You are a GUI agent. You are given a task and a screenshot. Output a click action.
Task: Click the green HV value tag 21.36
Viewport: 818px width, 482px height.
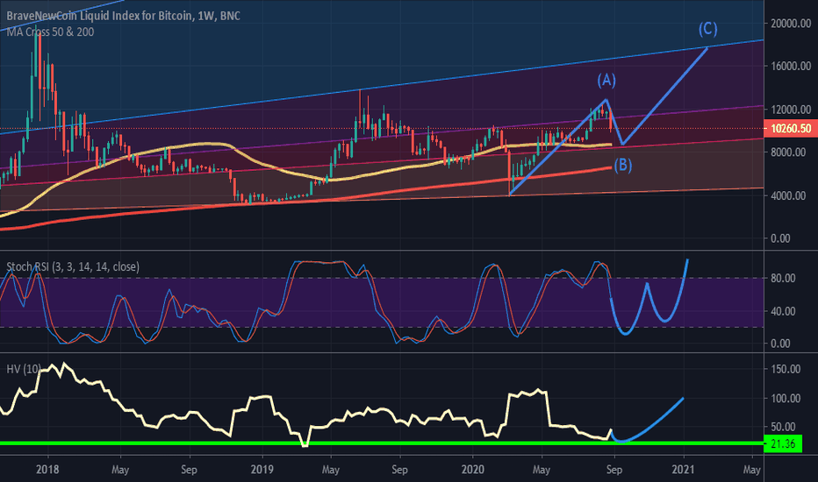(783, 444)
